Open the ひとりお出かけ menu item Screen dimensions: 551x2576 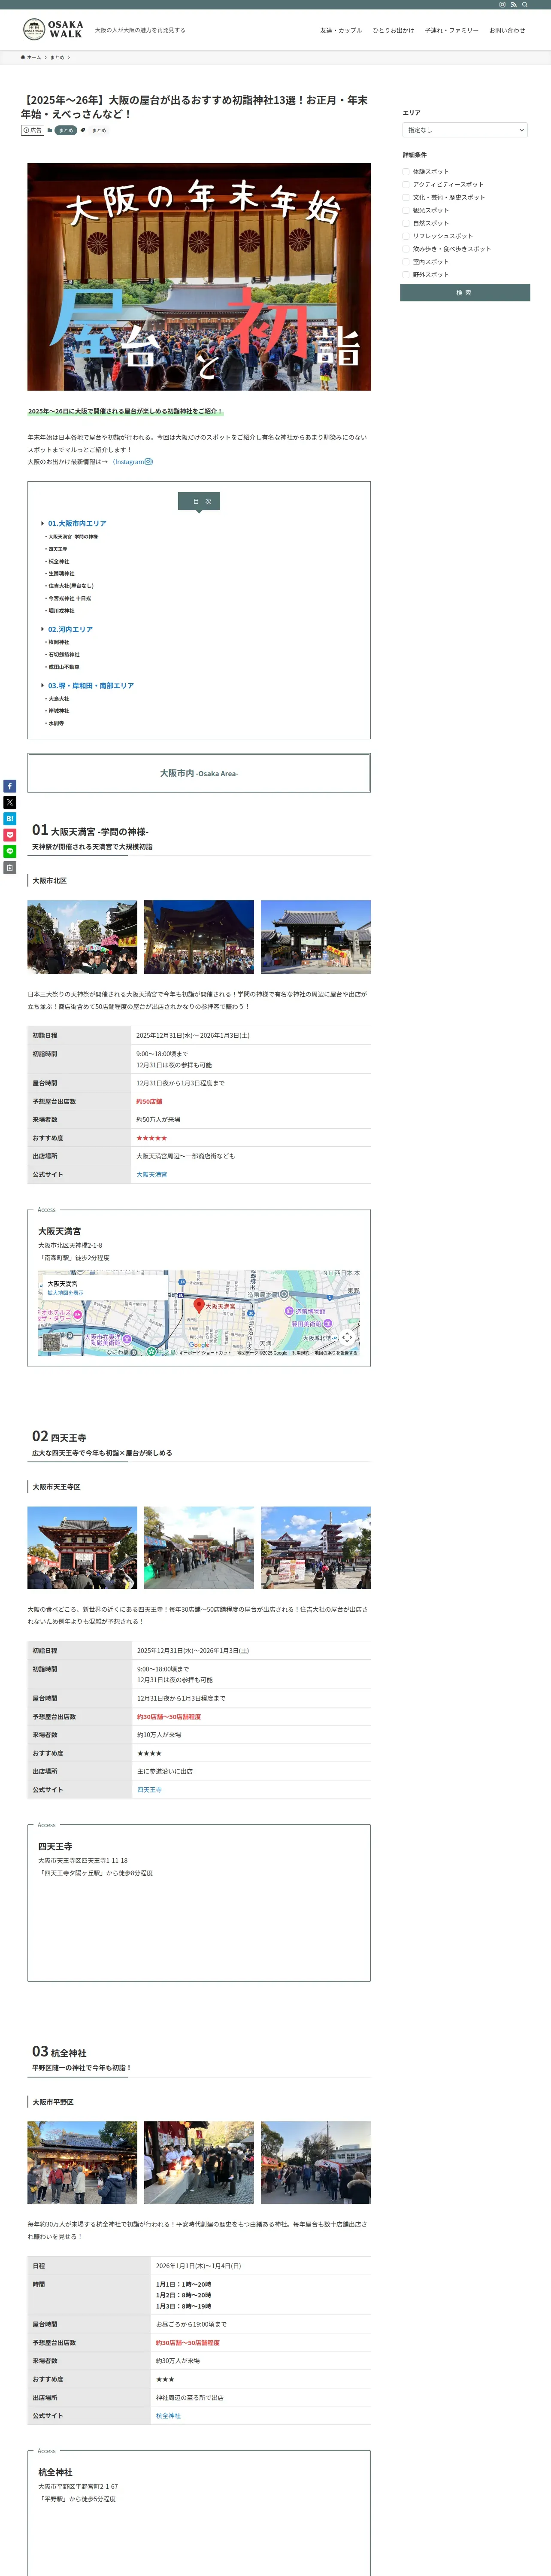[393, 30]
